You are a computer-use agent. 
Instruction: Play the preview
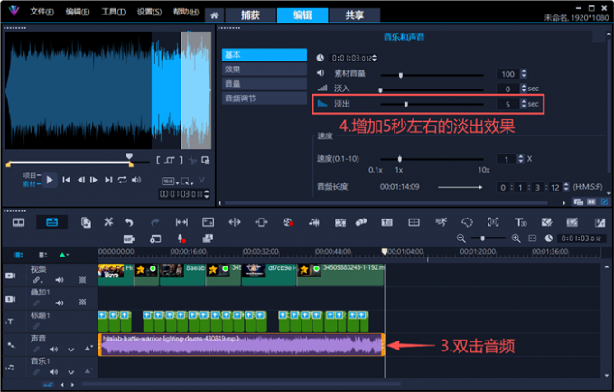(50, 180)
